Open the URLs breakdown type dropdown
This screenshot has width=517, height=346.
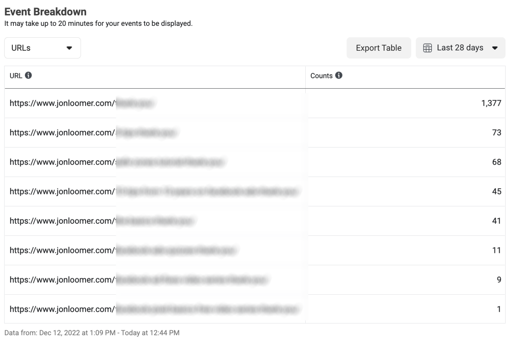[42, 48]
